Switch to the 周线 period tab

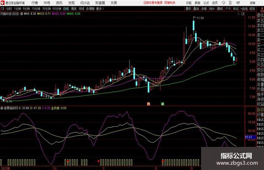(x=74, y=9)
